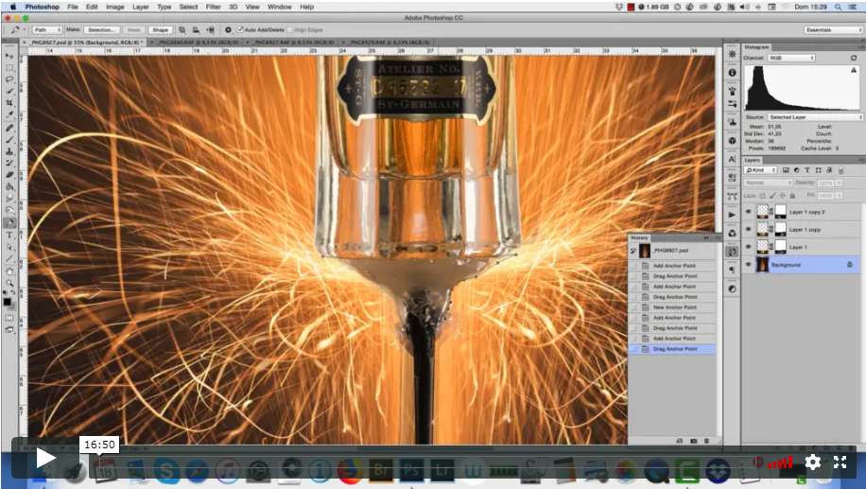Image resolution: width=866 pixels, height=489 pixels.
Task: Open the Window menu
Action: (x=280, y=7)
